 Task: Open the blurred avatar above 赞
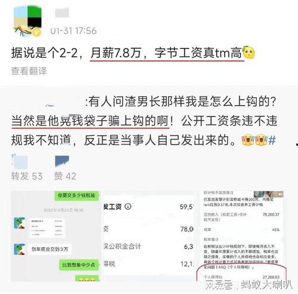tap(62, 161)
